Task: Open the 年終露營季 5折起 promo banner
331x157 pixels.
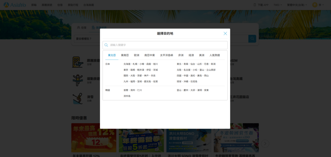Action: click(141, 138)
